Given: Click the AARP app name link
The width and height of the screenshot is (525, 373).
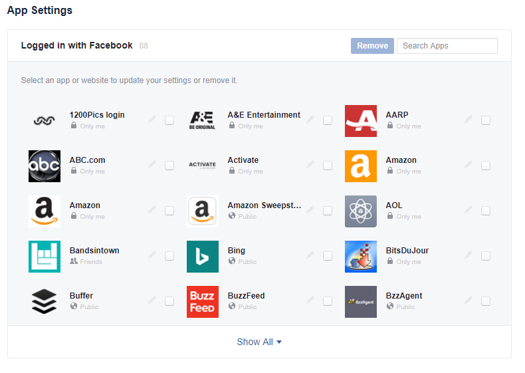Looking at the screenshot, I should pyautogui.click(x=397, y=115).
